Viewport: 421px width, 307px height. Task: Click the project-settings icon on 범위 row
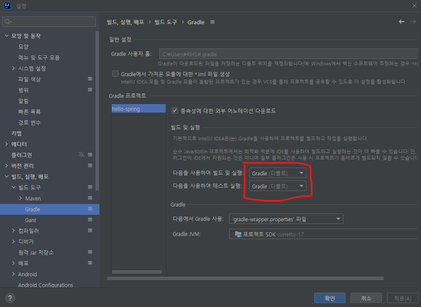[90, 90]
